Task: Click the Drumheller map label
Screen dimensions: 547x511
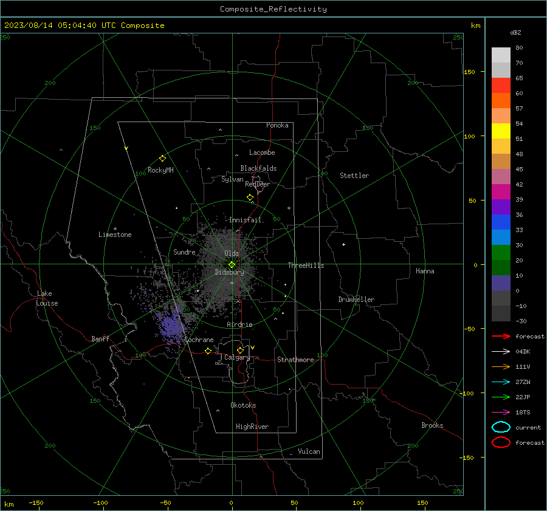Action: click(x=356, y=300)
